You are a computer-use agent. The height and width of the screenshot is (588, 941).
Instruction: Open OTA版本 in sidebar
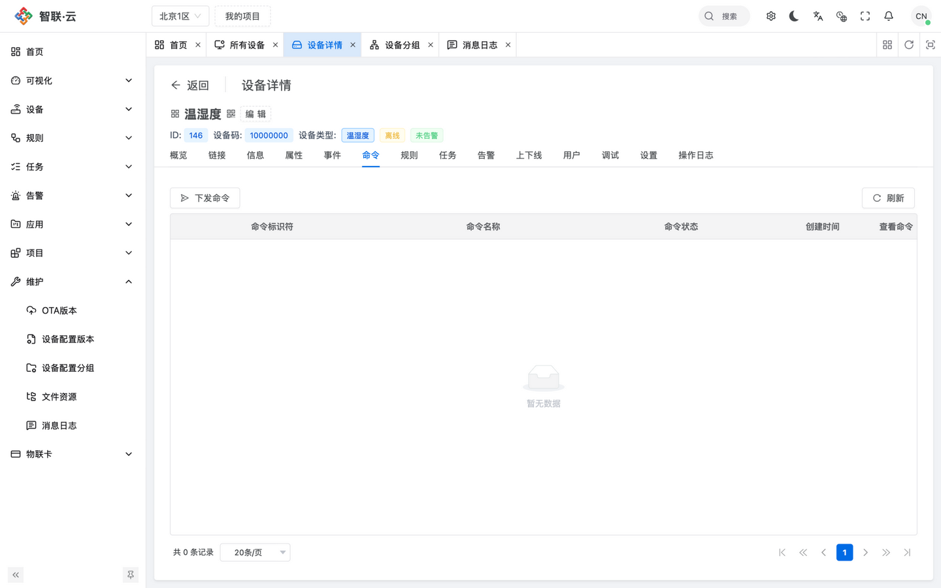click(x=72, y=310)
